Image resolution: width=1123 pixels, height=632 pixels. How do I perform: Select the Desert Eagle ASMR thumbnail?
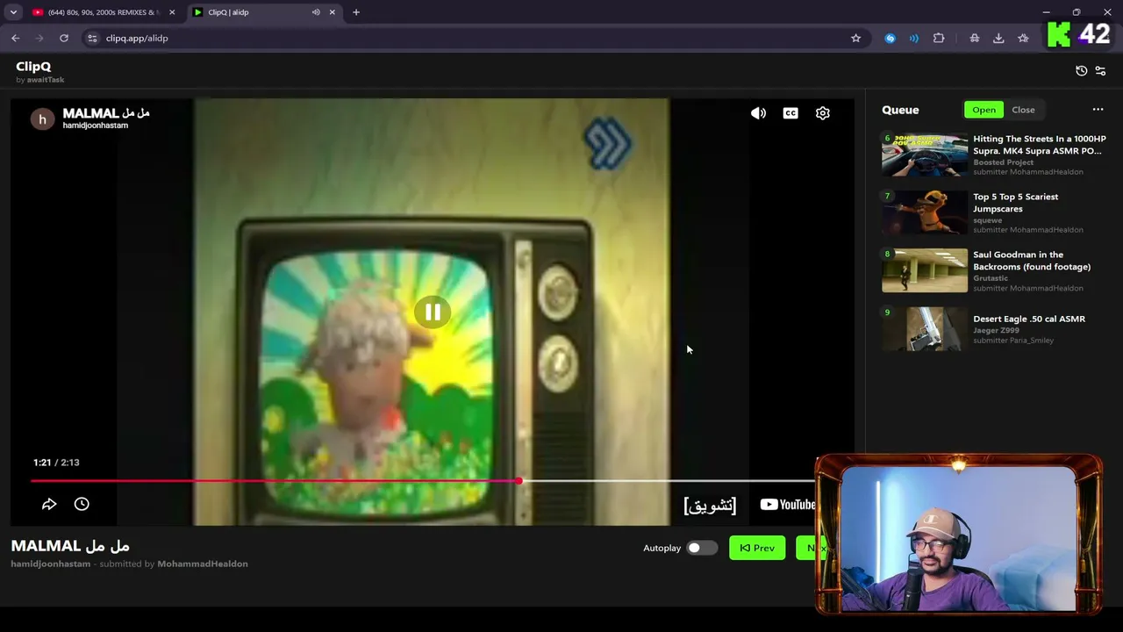(x=925, y=328)
